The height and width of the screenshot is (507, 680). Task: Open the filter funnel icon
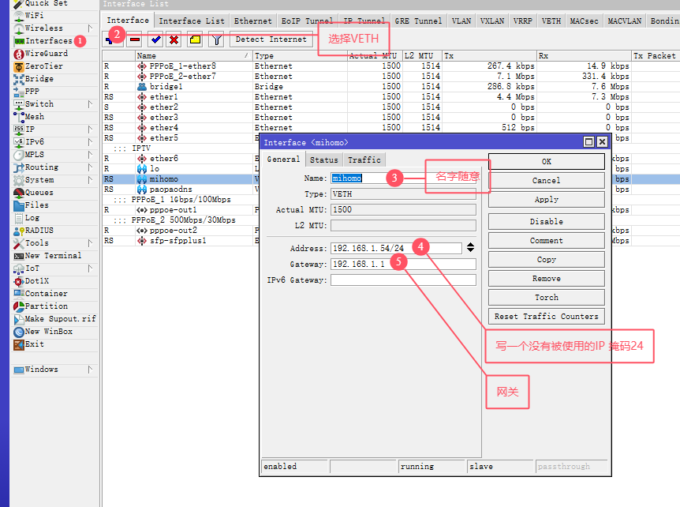tap(216, 40)
